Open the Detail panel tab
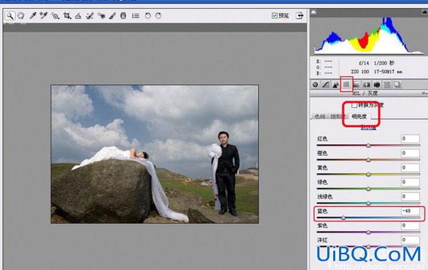 click(x=336, y=85)
